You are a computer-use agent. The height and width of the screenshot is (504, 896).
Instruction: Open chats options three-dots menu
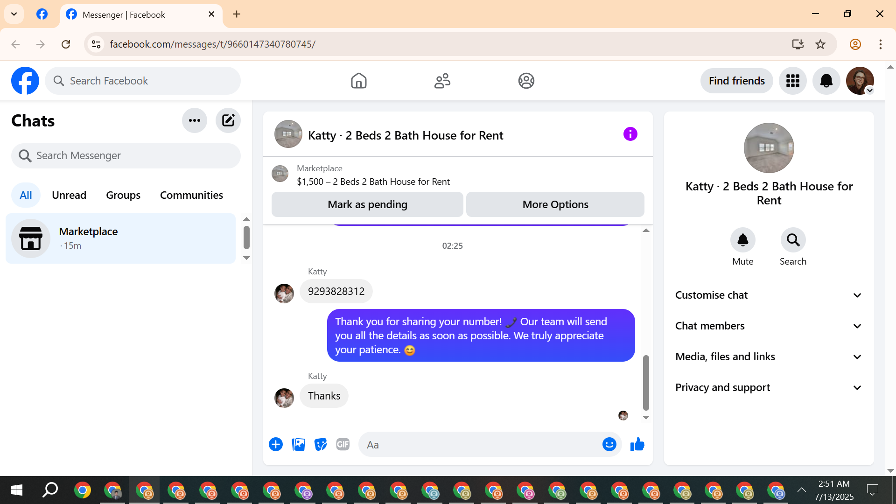pos(195,120)
